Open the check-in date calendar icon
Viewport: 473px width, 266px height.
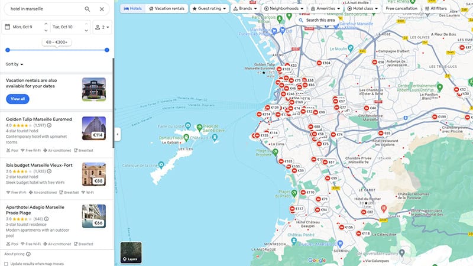pos(7,27)
